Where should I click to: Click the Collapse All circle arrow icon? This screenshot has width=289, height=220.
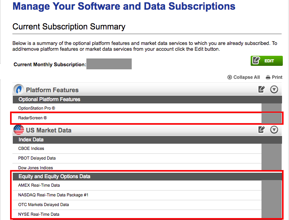click(x=230, y=77)
